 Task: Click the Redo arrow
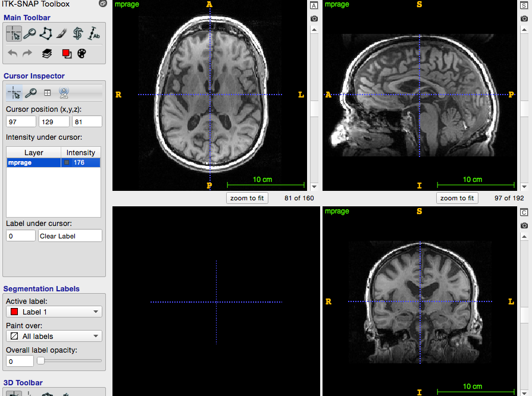27,54
